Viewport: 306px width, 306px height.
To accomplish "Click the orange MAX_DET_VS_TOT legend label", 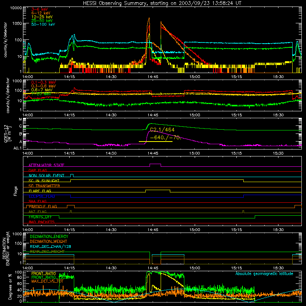I will [47, 281].
